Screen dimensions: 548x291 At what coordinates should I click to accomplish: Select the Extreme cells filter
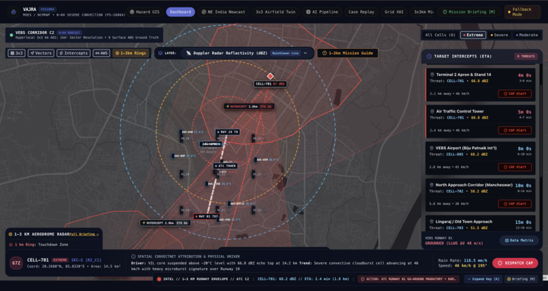(x=473, y=35)
